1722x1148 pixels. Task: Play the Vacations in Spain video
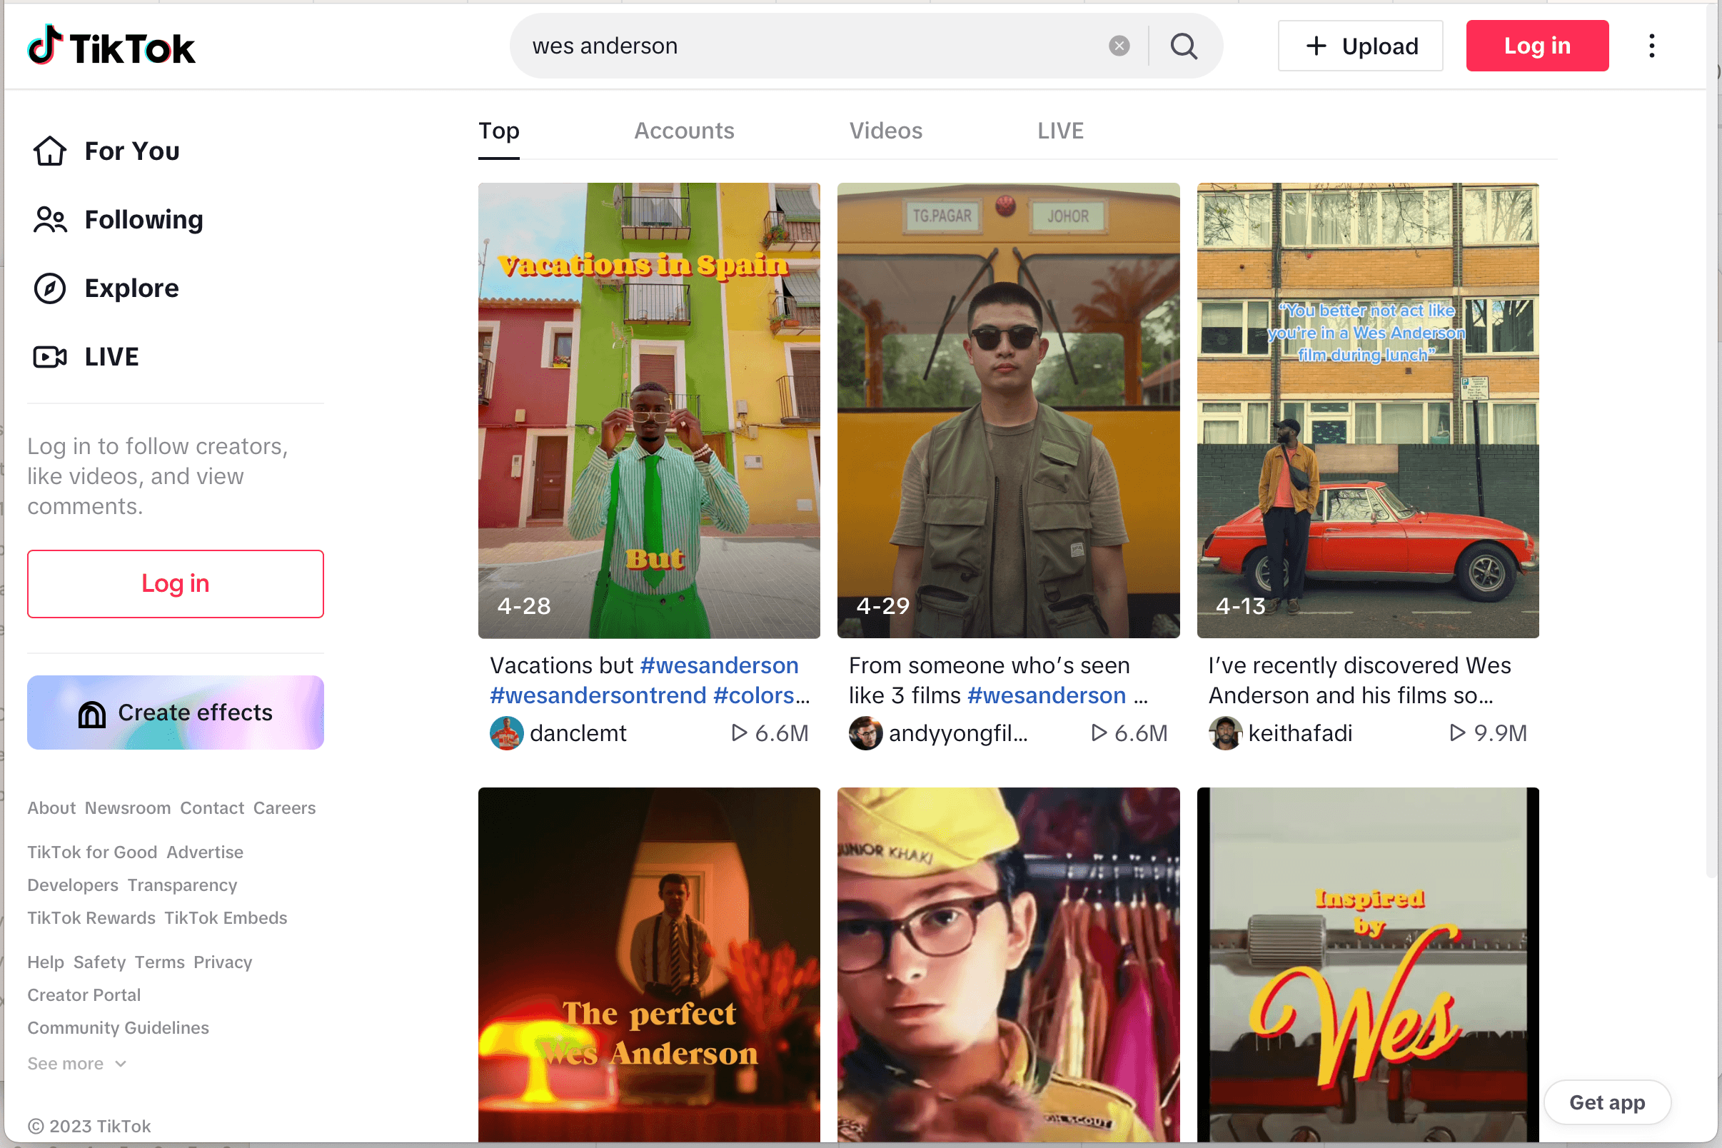(649, 410)
